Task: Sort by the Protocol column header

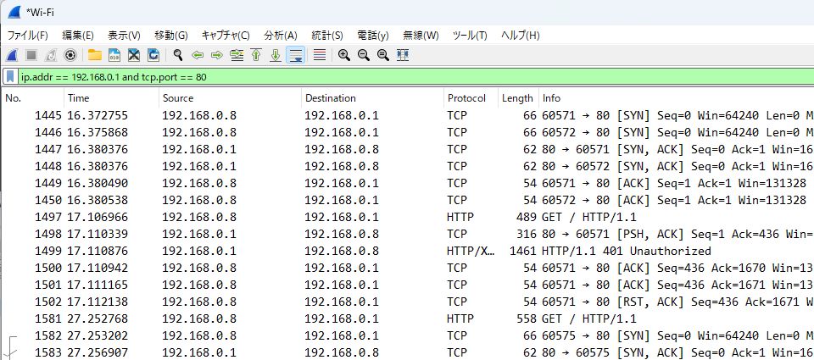Action: (471, 98)
